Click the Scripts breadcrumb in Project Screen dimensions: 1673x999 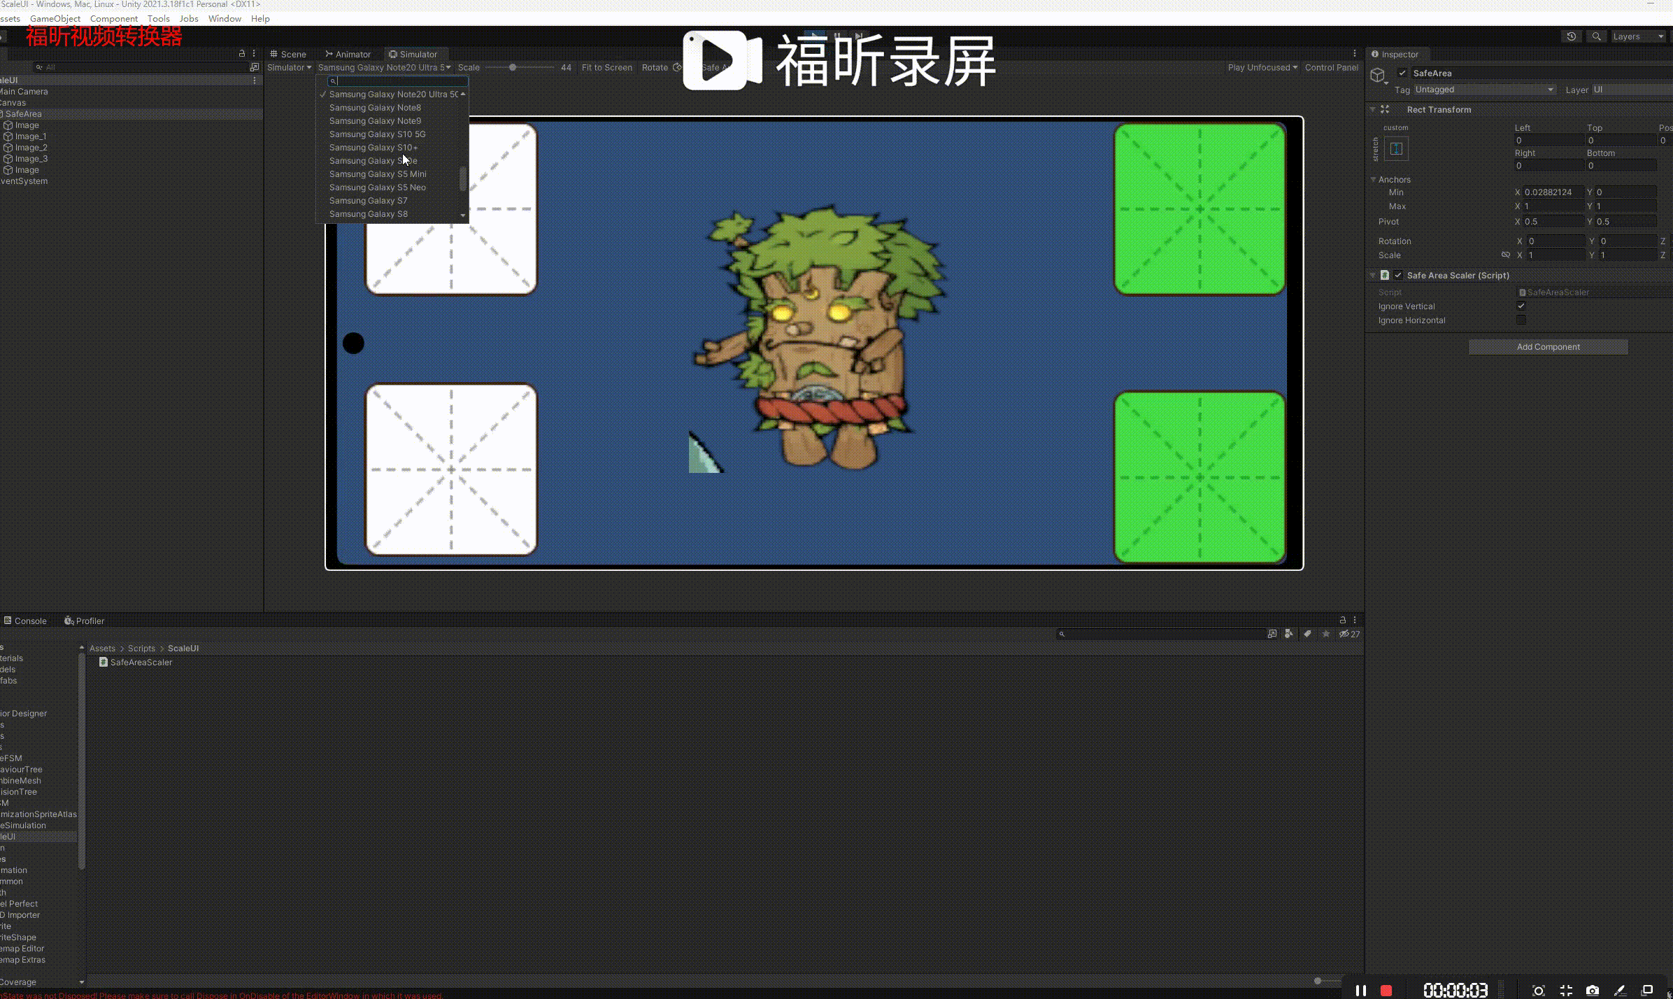pyautogui.click(x=141, y=648)
